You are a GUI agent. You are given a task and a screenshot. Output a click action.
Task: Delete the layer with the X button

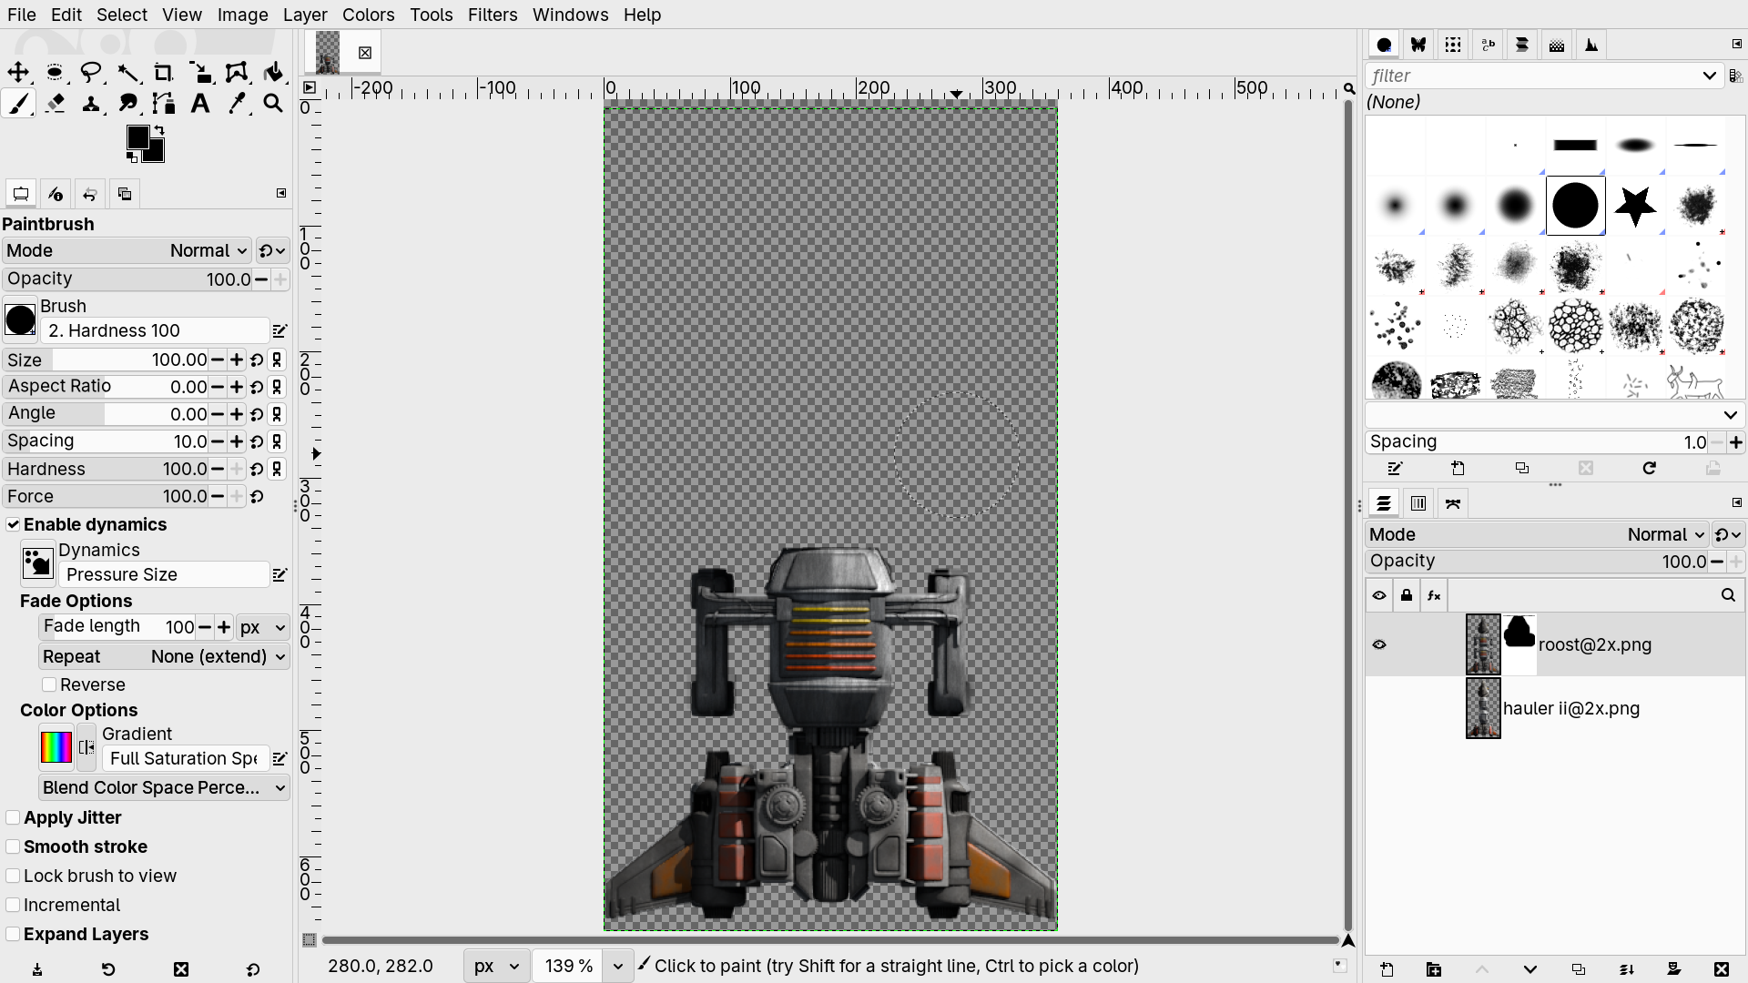(1721, 969)
